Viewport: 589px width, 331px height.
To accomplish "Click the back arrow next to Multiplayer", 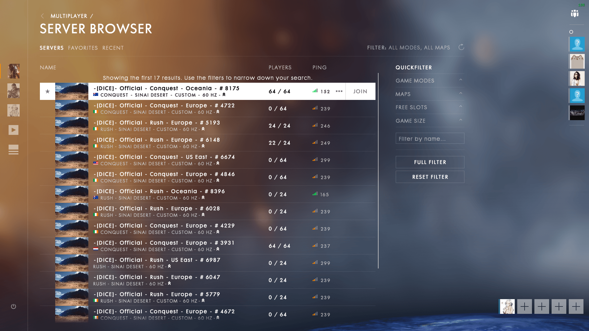I will point(42,16).
